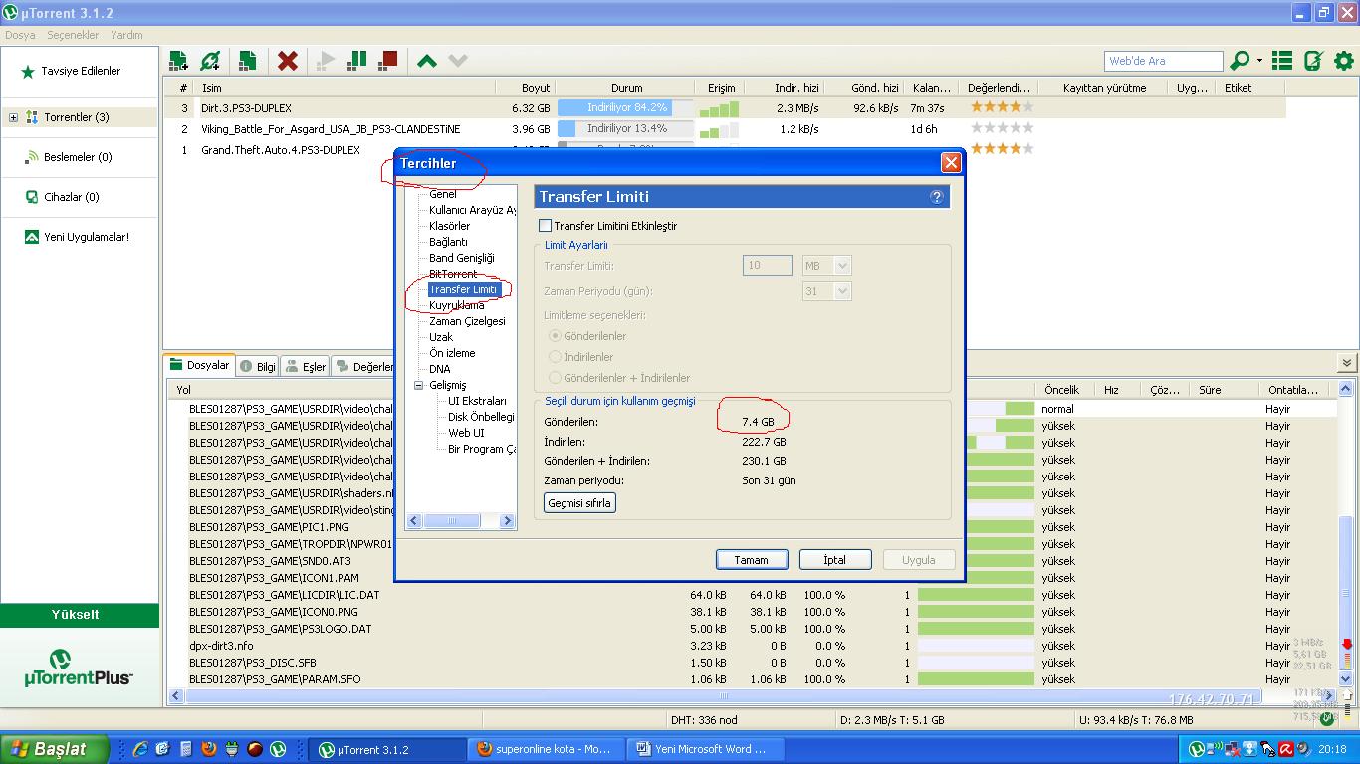
Task: Select Zaman Çizelgesi in preferences tree
Action: pyautogui.click(x=467, y=321)
